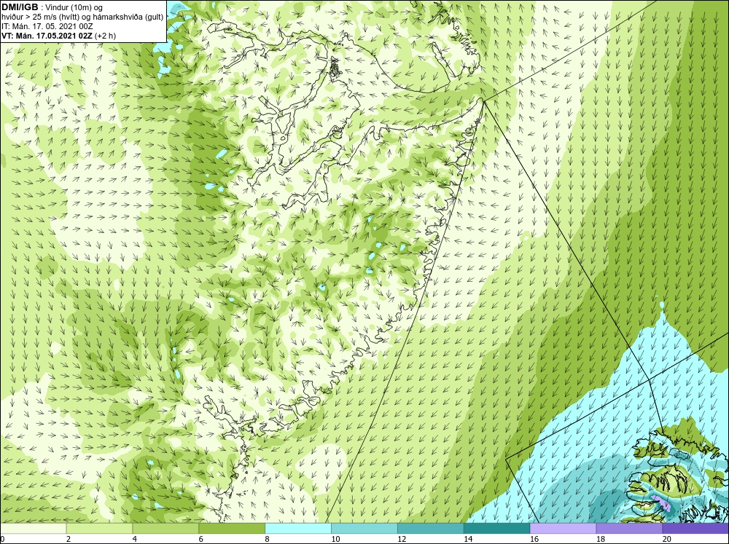Click the 'IT: Mán. 17. 05. 2021 00Z' line
The width and height of the screenshot is (729, 544).
coord(47,26)
